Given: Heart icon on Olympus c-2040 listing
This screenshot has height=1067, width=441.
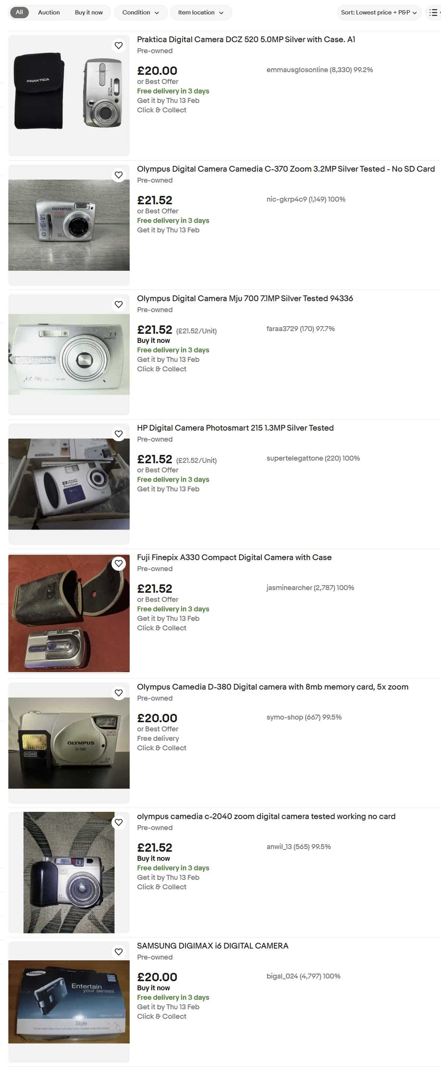Looking at the screenshot, I should [119, 822].
